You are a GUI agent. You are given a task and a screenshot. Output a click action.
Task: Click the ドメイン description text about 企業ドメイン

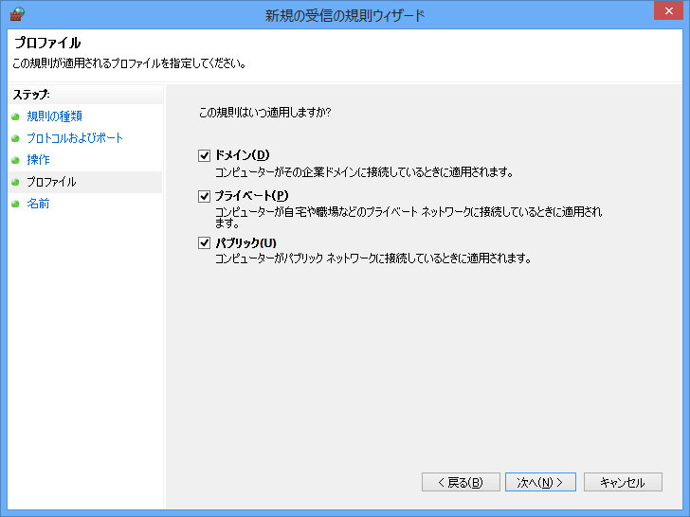[364, 172]
